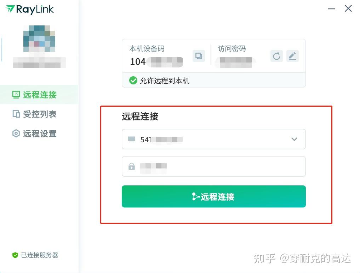Toggle 允许远程到本机 green checkmark
This screenshot has width=360, height=273.
pyautogui.click(x=133, y=81)
